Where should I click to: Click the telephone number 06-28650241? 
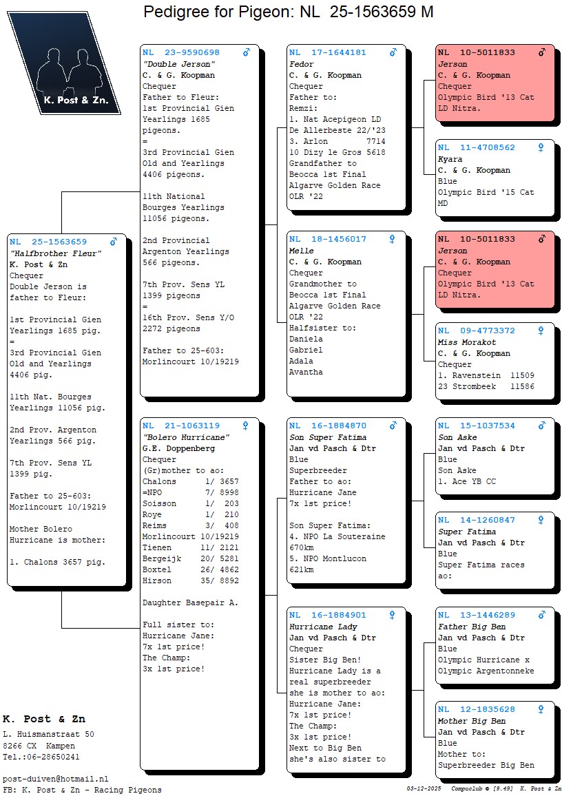tap(48, 757)
